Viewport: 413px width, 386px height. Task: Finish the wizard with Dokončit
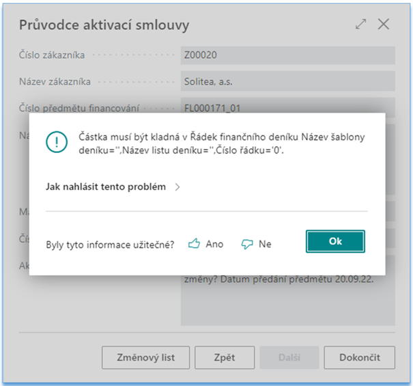click(x=358, y=357)
